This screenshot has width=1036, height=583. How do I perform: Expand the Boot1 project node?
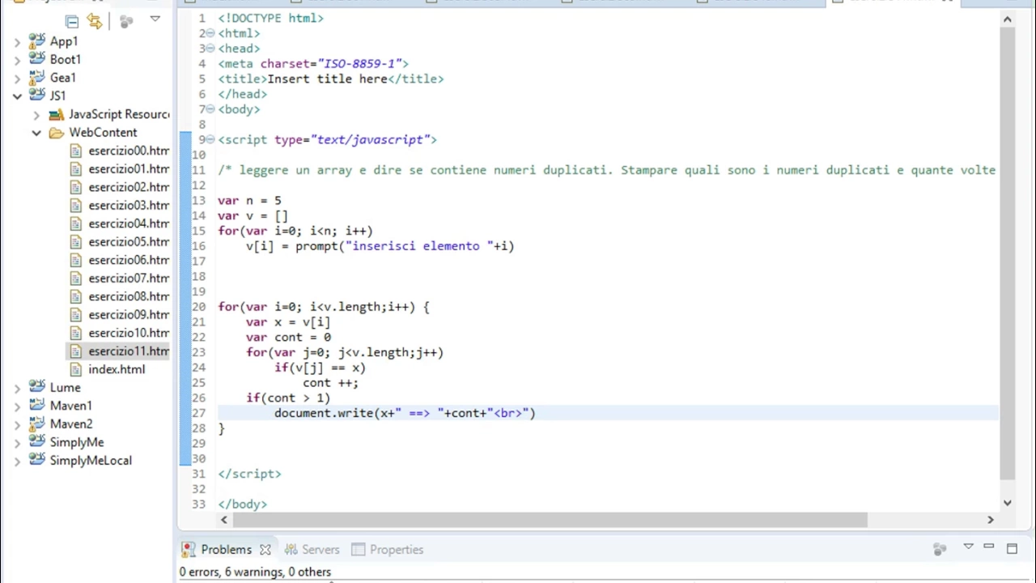(x=17, y=60)
